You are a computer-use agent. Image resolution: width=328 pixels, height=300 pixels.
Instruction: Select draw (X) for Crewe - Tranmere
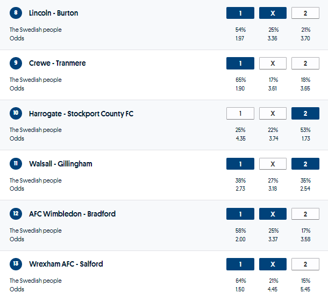(x=273, y=64)
